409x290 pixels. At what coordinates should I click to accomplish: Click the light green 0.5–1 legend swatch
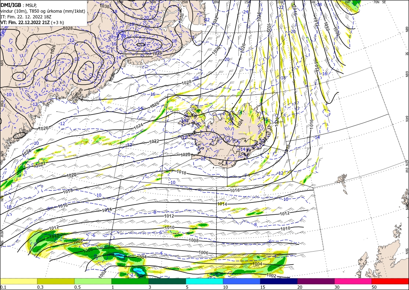pyautogui.click(x=93, y=281)
